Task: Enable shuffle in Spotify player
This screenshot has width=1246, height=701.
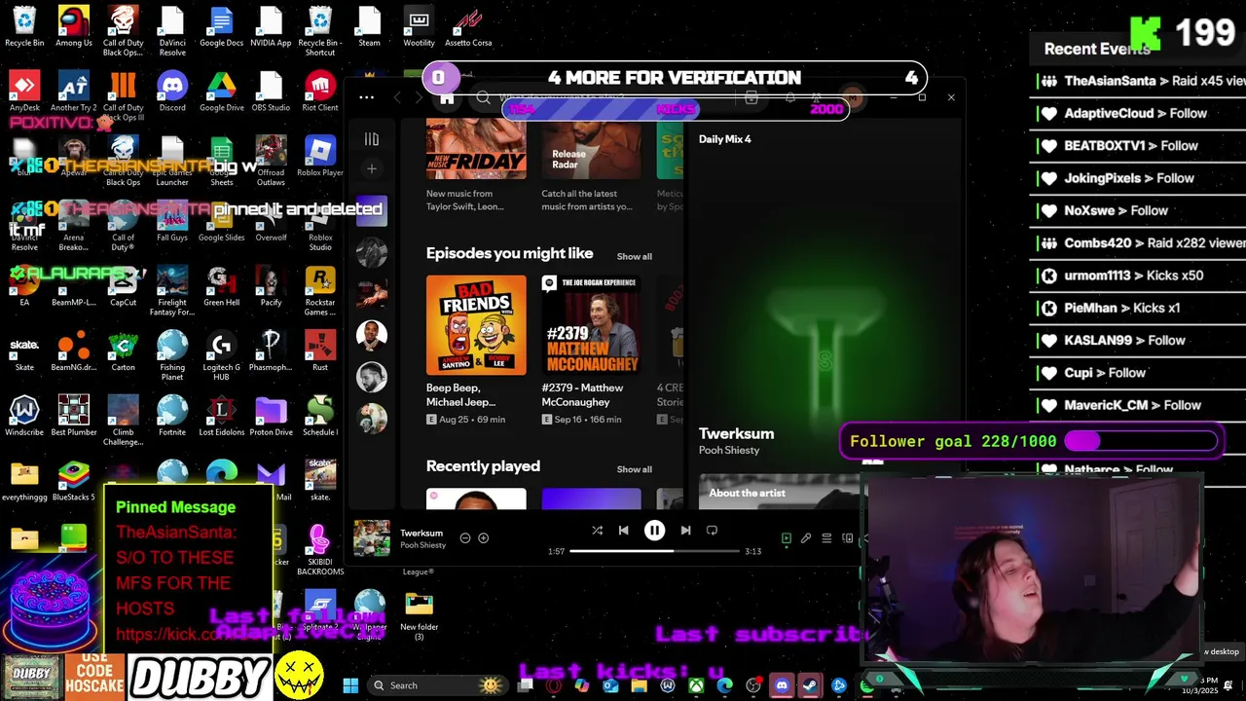Action: 597,531
